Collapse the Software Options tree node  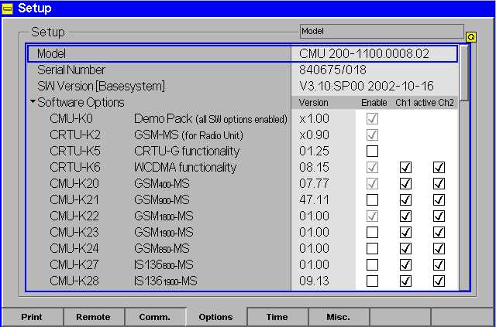[33, 102]
